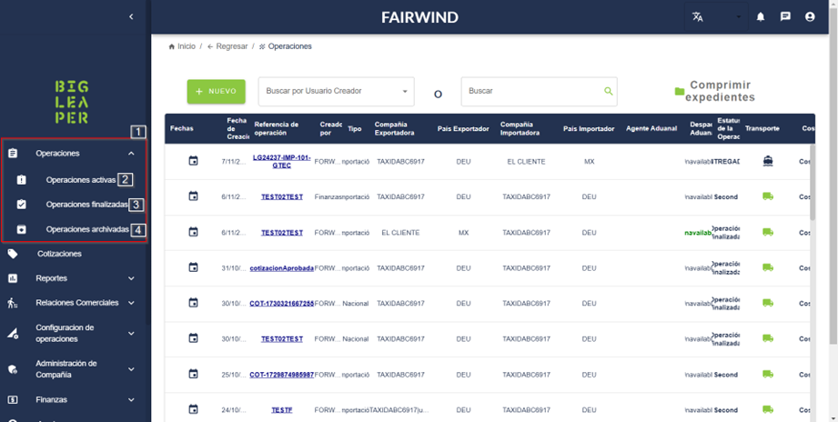The height and width of the screenshot is (422, 838).
Task: Click the Operaciones archivadas archive icon
Action: tap(21, 229)
